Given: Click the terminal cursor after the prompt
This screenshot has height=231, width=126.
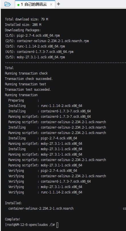Looking at the screenshot, I should point(57,225).
